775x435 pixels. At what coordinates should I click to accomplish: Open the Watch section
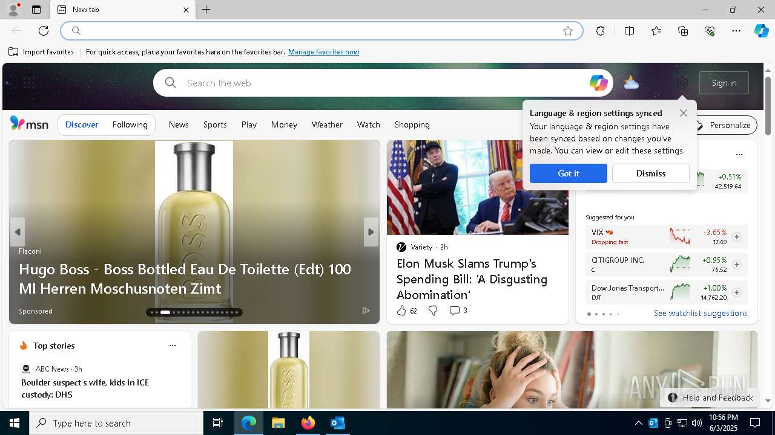(368, 124)
